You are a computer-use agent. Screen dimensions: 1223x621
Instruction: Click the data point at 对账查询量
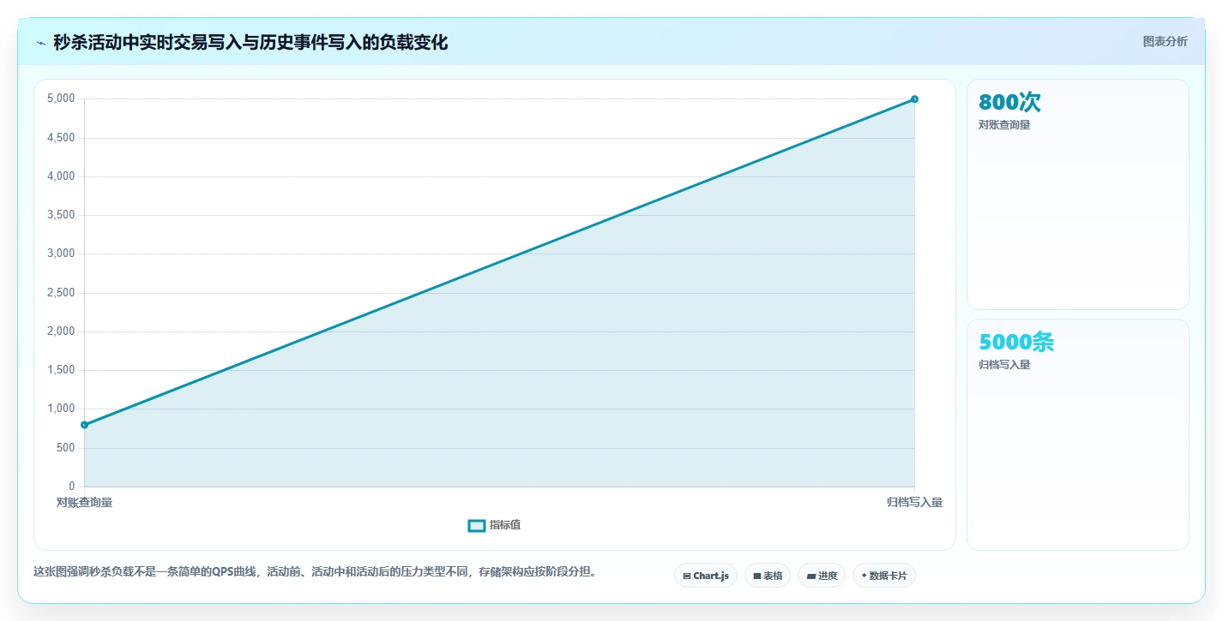[84, 425]
